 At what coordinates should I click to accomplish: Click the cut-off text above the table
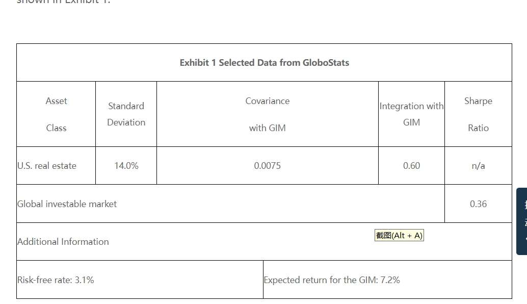coord(64,2)
